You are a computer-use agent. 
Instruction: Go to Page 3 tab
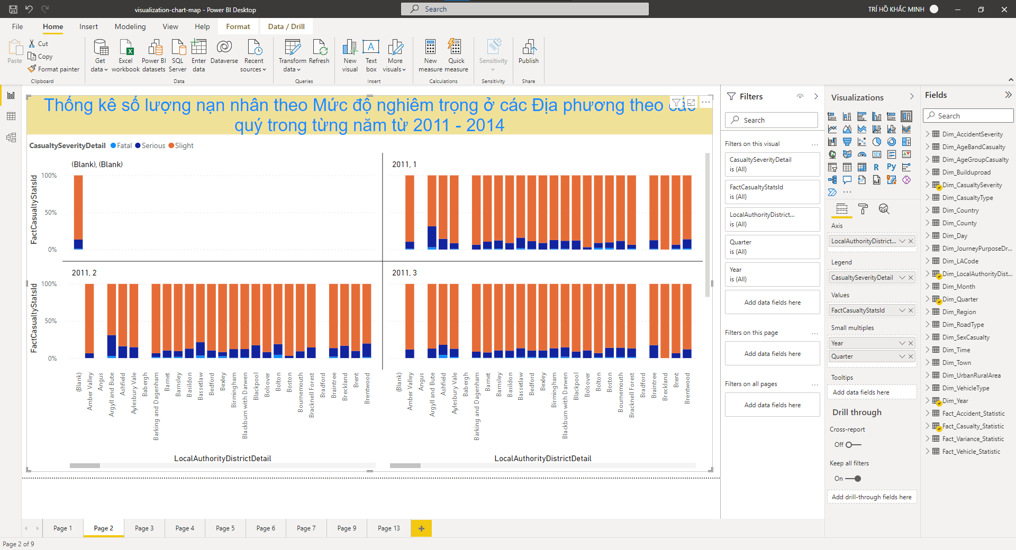(x=144, y=528)
